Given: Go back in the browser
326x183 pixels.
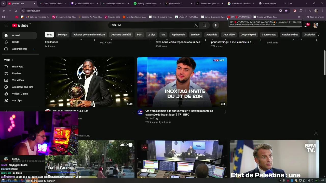Looking at the screenshot, I should [4, 11].
